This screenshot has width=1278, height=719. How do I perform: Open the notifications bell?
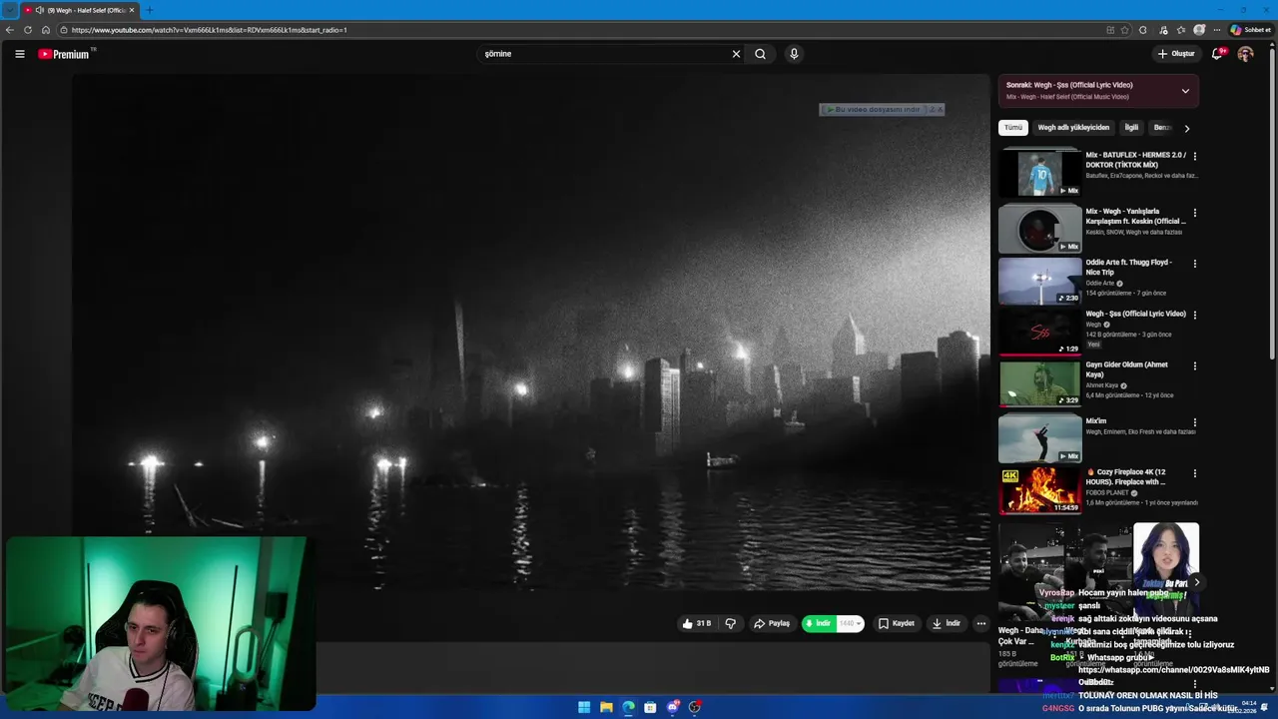(1217, 54)
